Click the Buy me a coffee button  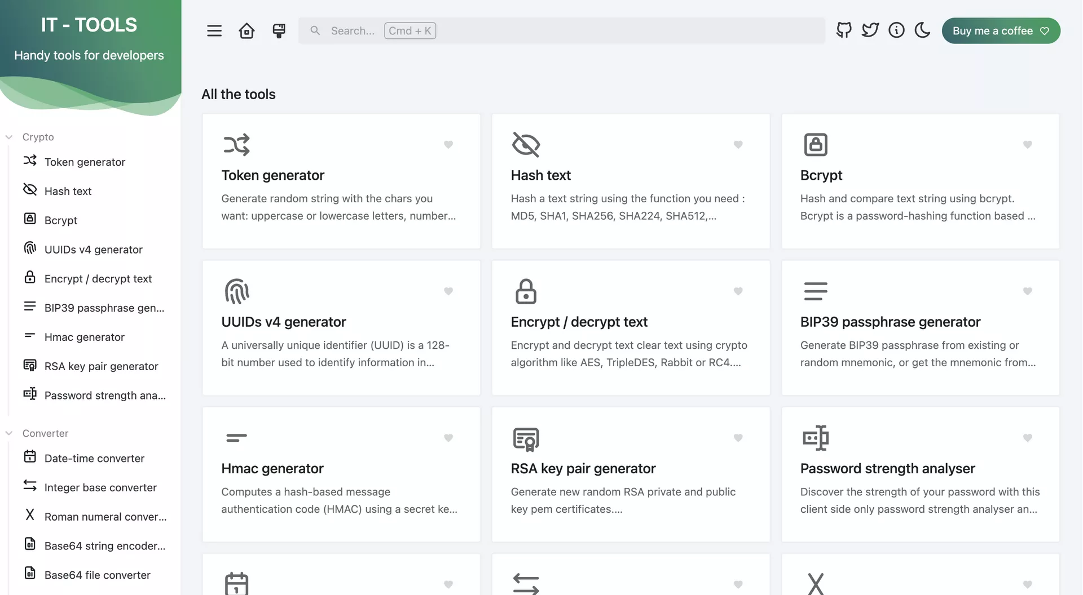click(1001, 31)
